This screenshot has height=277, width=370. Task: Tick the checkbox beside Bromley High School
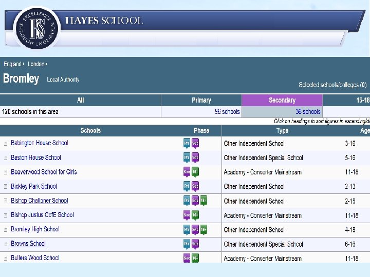tap(6, 229)
